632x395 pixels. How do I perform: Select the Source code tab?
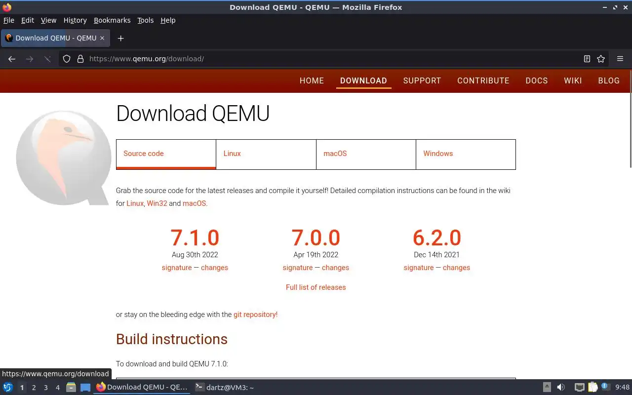coord(166,154)
